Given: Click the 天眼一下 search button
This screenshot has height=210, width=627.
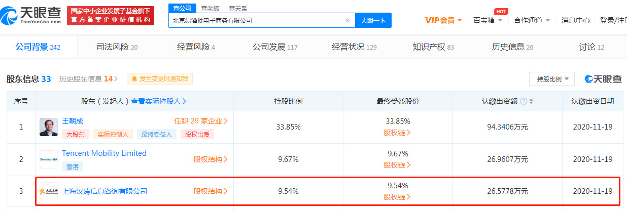Looking at the screenshot, I should [373, 20].
